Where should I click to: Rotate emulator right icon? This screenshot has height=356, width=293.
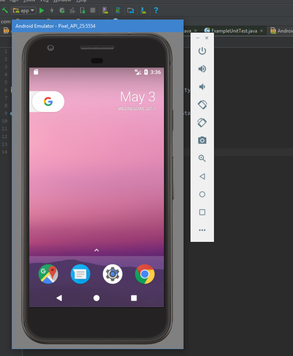coord(202,123)
